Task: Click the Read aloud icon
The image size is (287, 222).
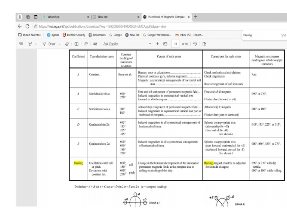Action: tap(86, 44)
